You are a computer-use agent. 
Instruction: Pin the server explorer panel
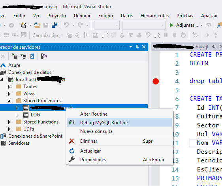[x=137, y=47]
